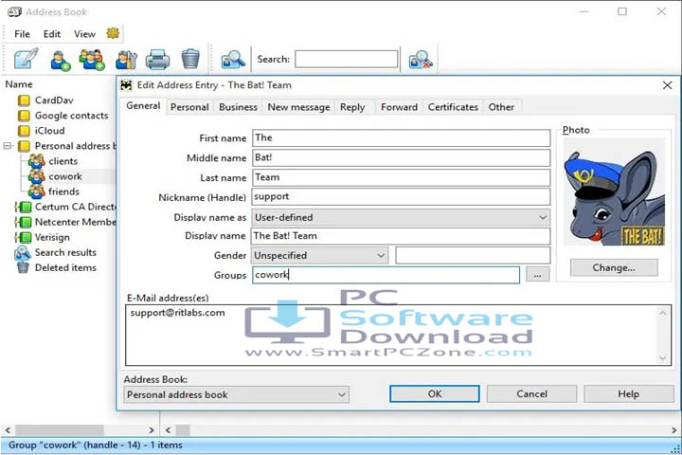Select the Verisign directory entry
Screen dimensions: 682x455
[x=43, y=237]
